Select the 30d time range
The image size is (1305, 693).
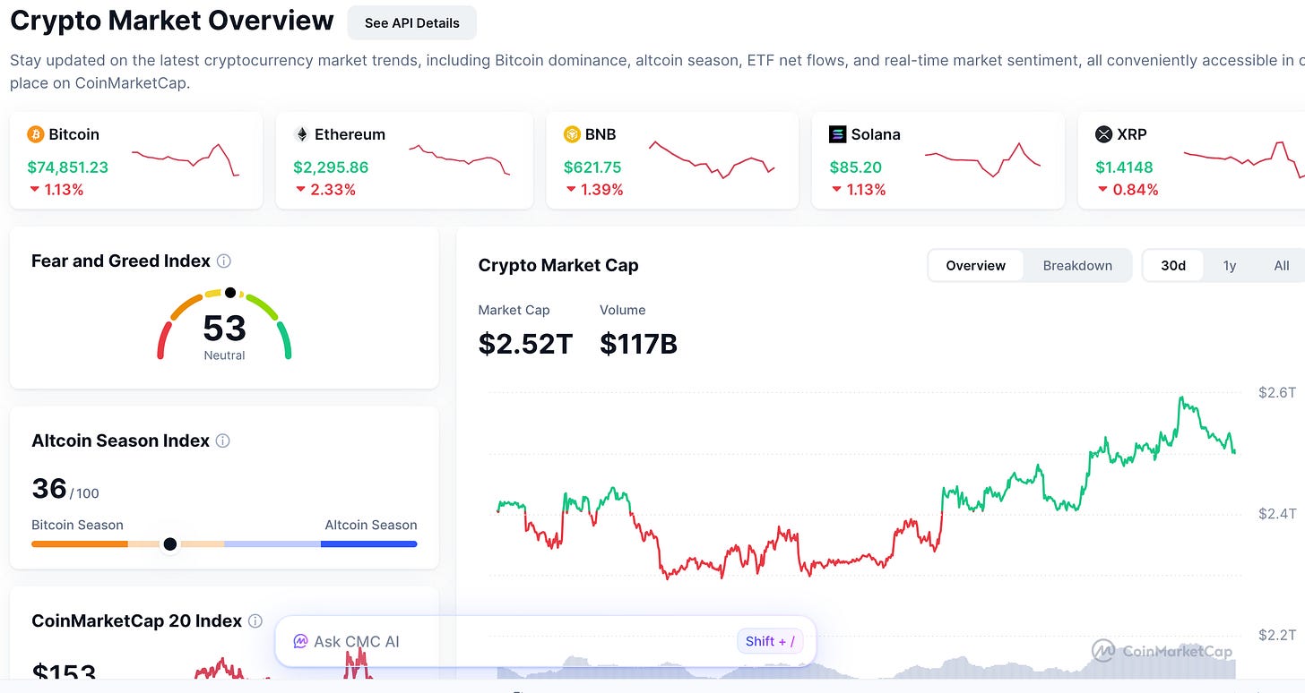coord(1173,265)
